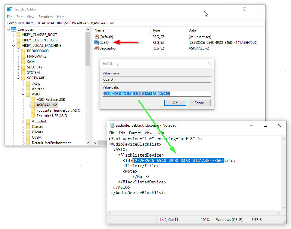Expand the Ableton key
The height and width of the screenshot is (229, 291).
click(x=23, y=89)
